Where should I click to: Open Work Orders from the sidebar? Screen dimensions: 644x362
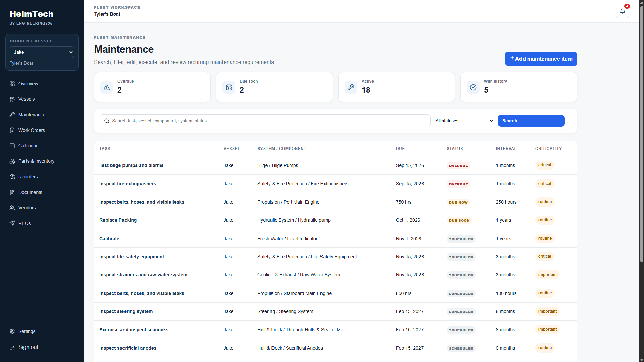point(32,130)
